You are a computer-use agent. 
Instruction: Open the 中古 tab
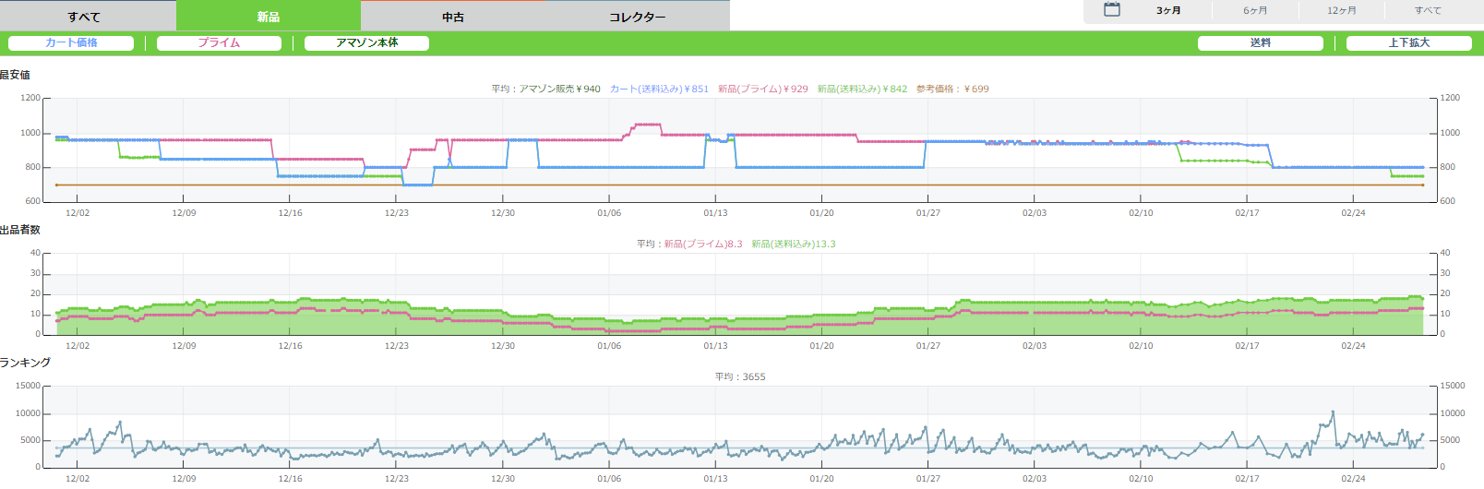tap(453, 17)
